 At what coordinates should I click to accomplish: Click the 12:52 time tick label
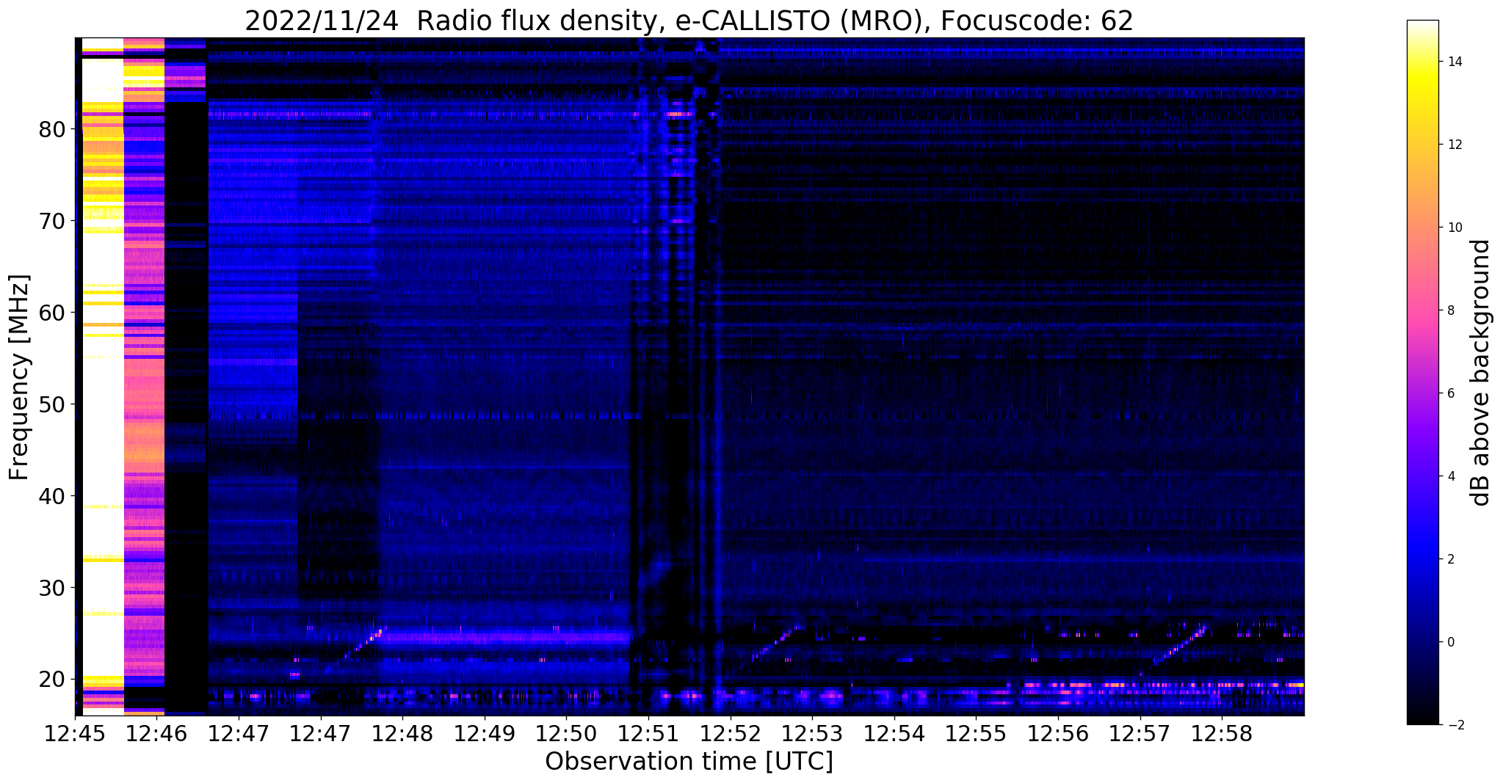point(730,734)
